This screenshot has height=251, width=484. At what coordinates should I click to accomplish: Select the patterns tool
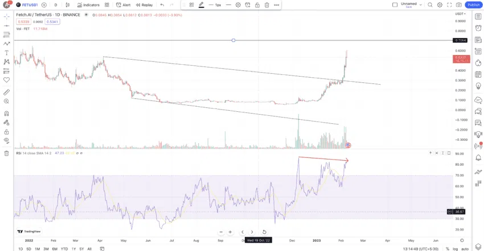[x=6, y=62]
